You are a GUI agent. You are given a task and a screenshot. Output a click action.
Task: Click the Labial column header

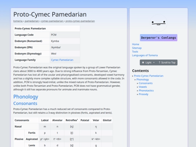(x=45, y=120)
